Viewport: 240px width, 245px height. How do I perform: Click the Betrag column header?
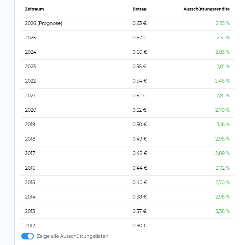(x=140, y=9)
